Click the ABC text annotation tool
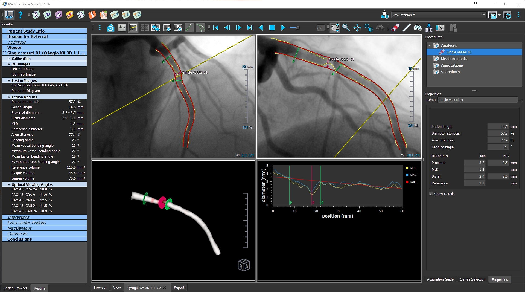The width and height of the screenshot is (525, 292). point(429,28)
